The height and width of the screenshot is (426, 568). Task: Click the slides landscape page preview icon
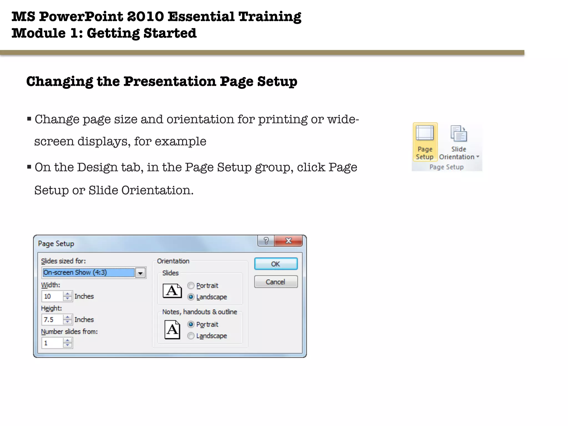pos(172,291)
